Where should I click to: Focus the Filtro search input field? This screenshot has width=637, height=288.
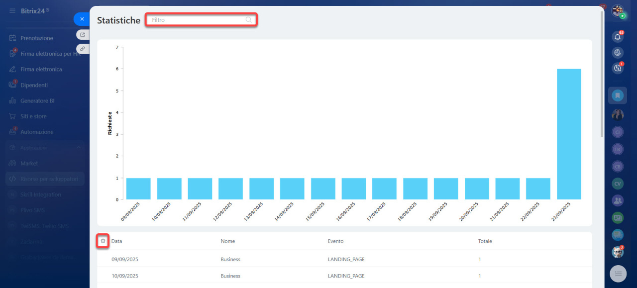click(x=197, y=20)
